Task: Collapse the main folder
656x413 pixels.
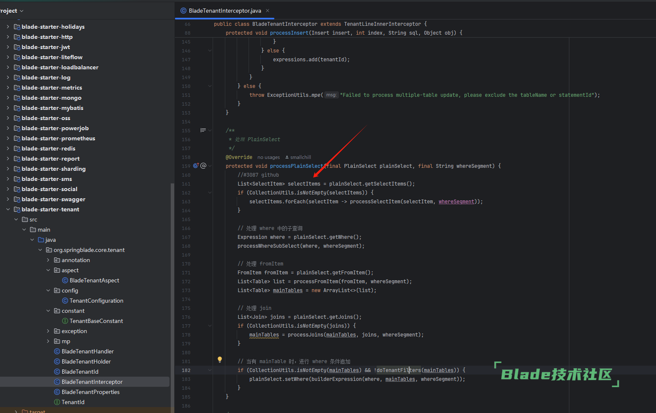Action: pos(24,230)
